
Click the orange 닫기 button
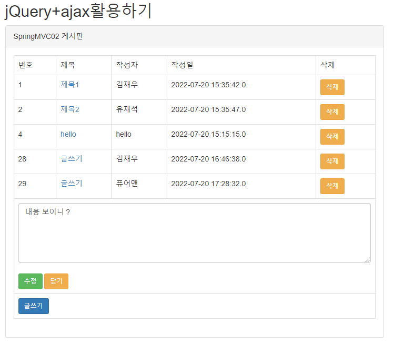click(x=56, y=281)
